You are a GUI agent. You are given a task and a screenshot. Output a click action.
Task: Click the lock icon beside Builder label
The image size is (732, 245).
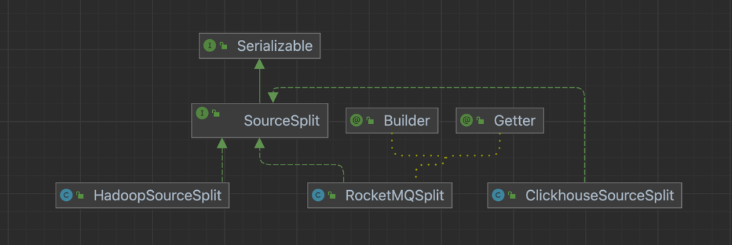[x=370, y=120]
